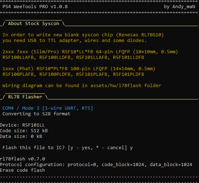
Task: Click the Code size: 512 kB line
Action: (24, 131)
